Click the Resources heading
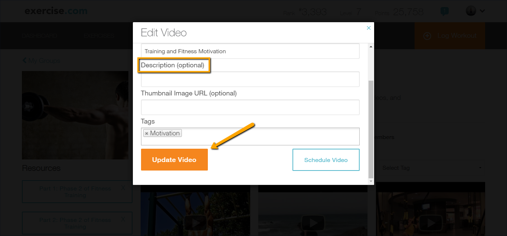 (x=41, y=168)
